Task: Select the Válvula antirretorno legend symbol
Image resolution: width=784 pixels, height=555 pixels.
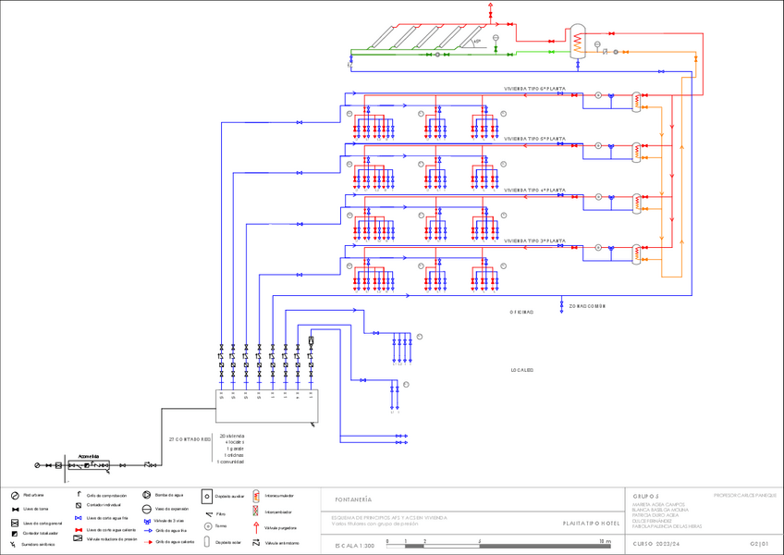Action: [x=256, y=543]
